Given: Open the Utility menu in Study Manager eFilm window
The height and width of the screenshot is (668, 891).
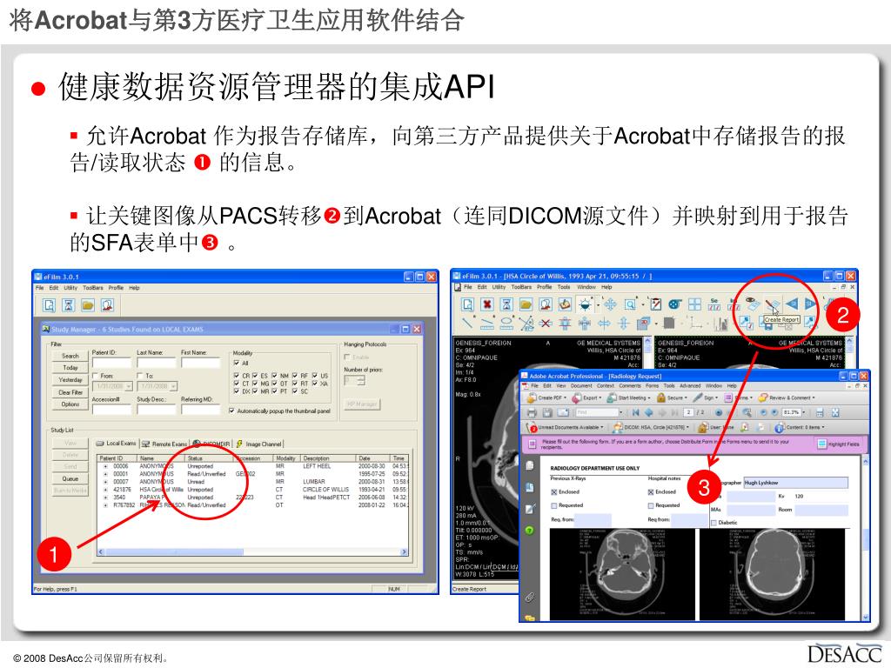Looking at the screenshot, I should tap(70, 288).
